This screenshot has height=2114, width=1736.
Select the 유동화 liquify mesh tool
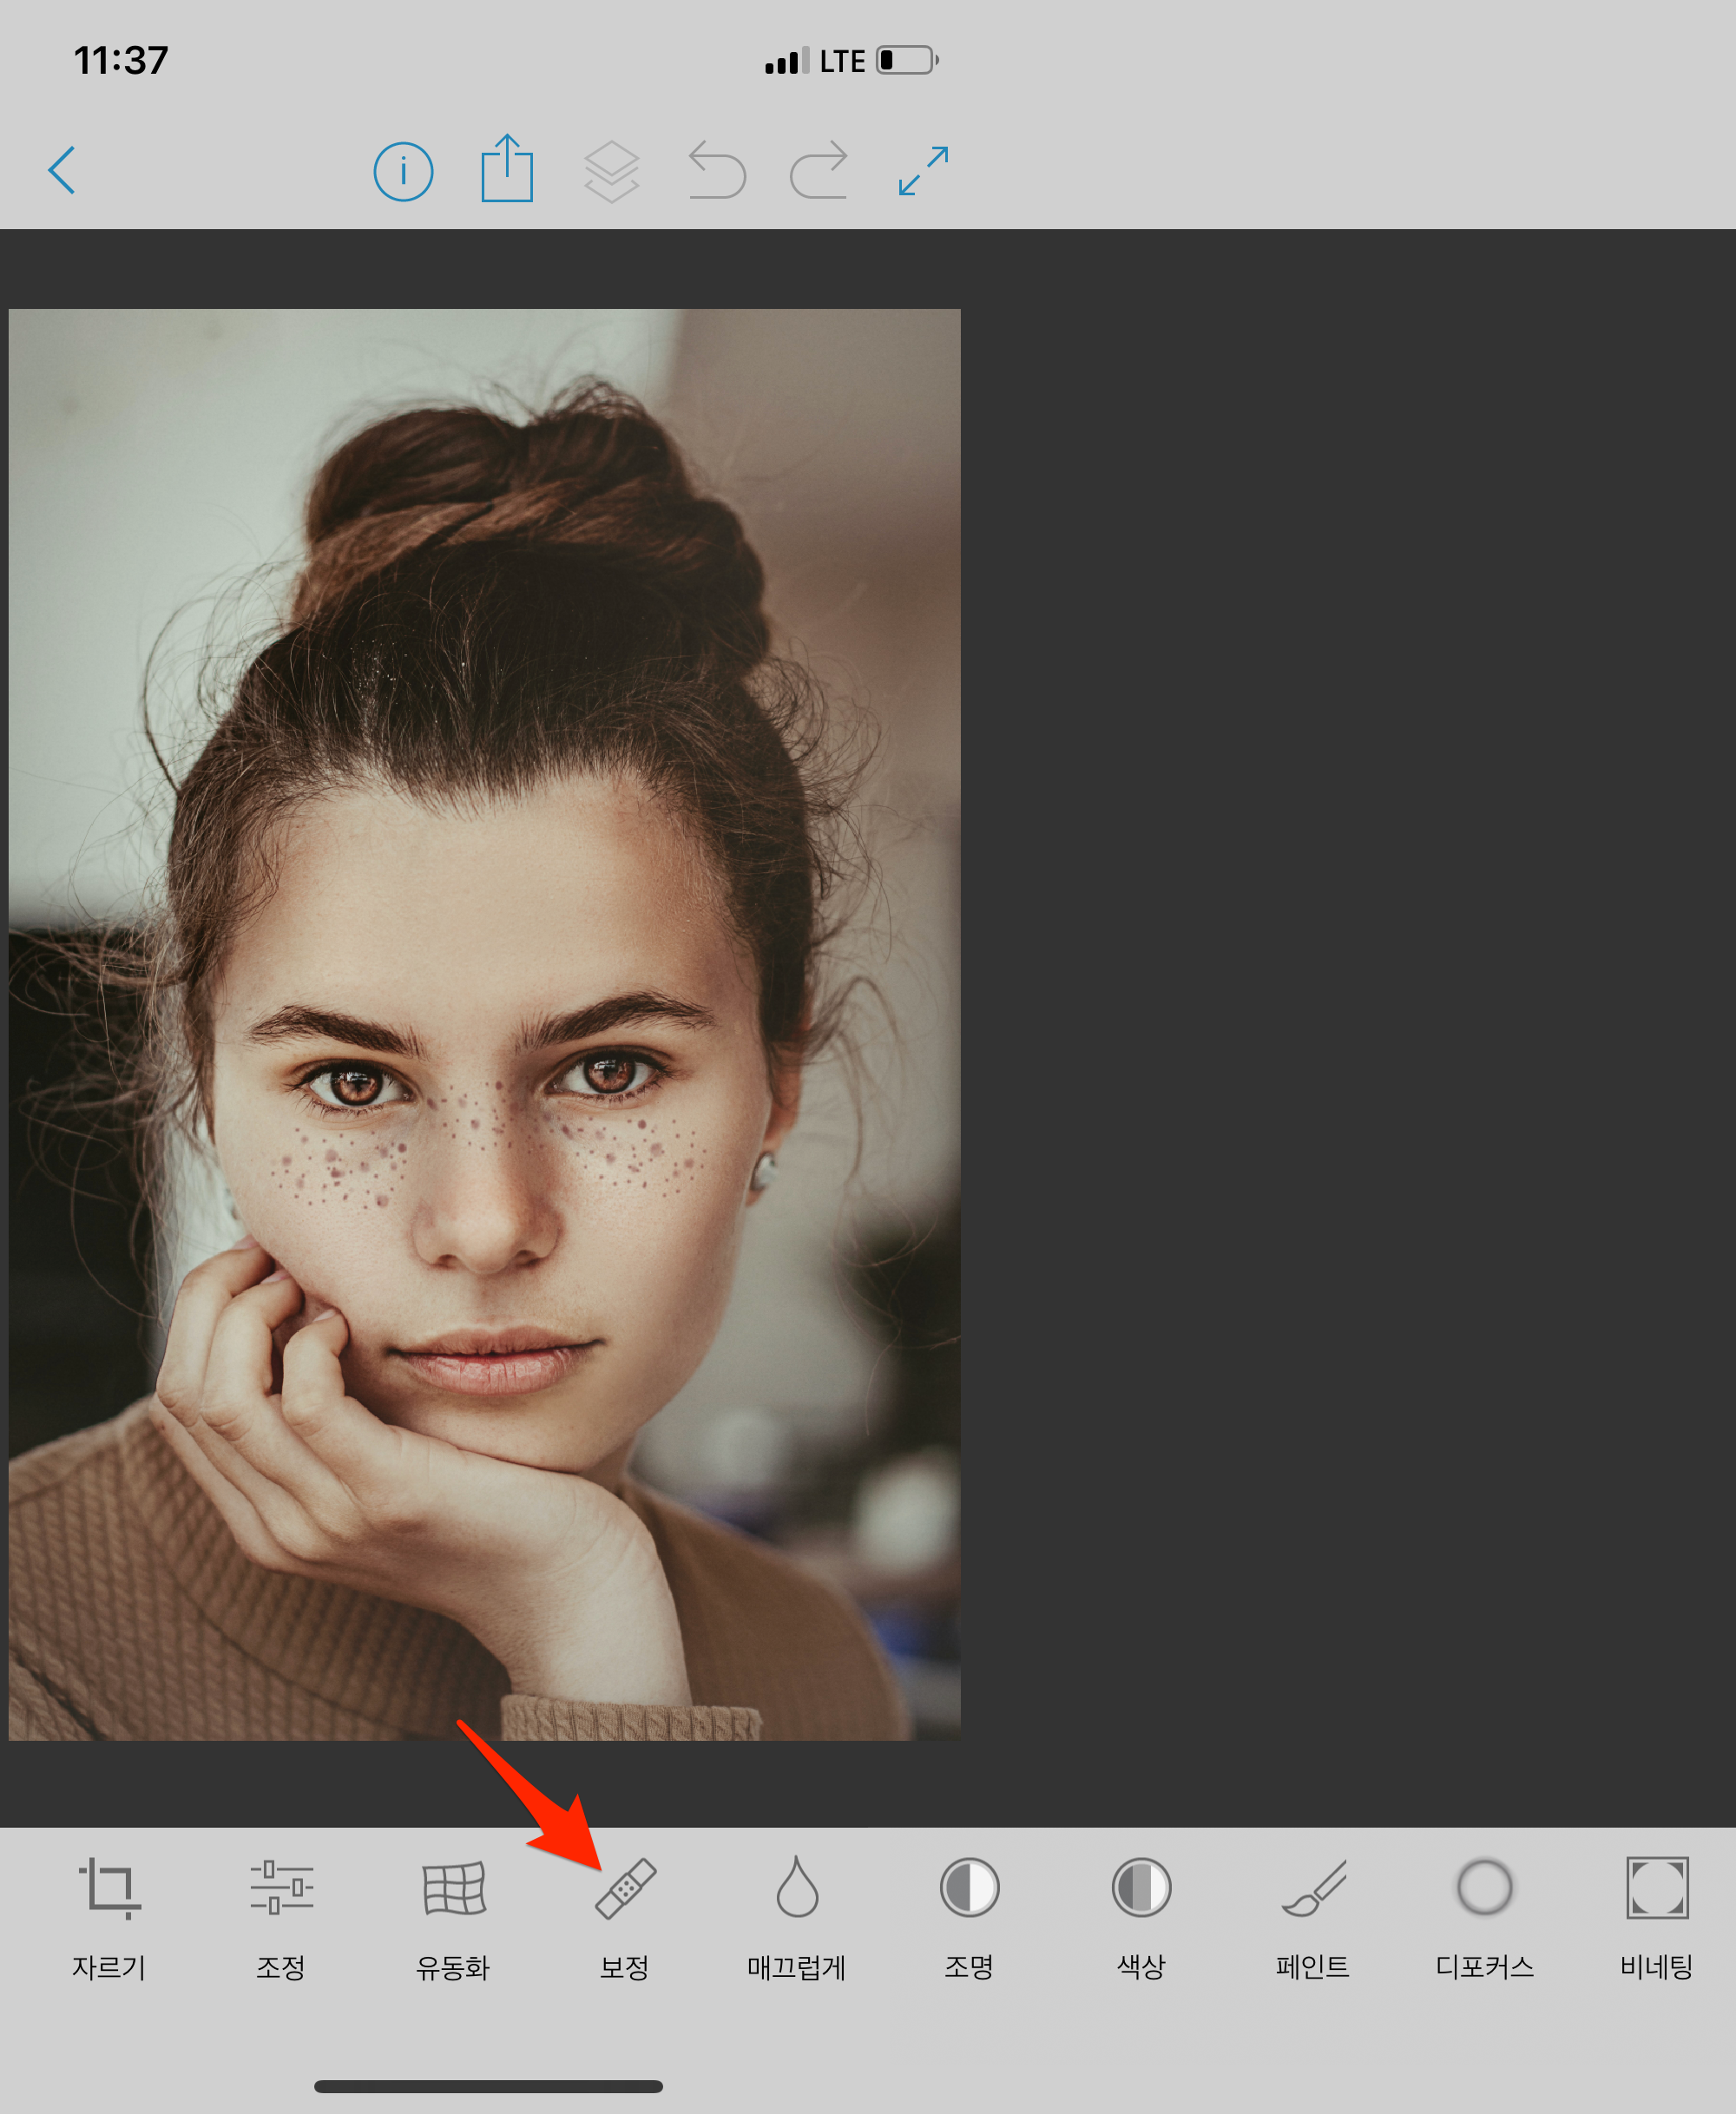(x=453, y=1888)
